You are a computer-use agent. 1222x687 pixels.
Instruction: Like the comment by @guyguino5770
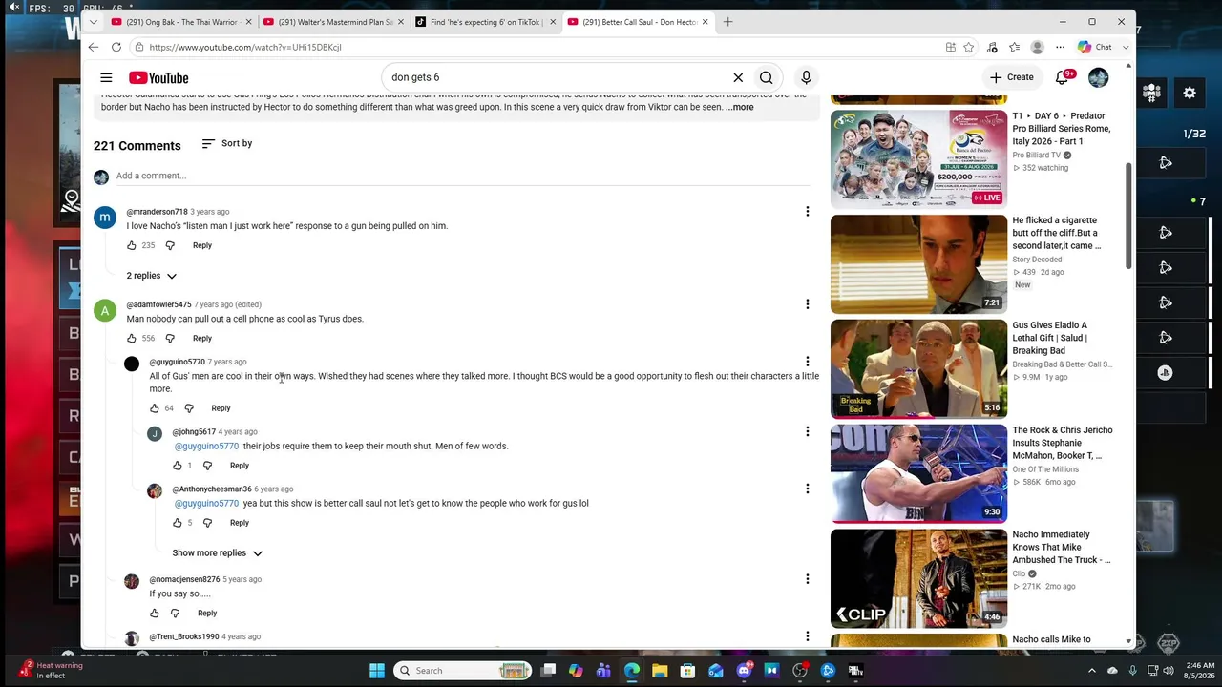click(155, 408)
